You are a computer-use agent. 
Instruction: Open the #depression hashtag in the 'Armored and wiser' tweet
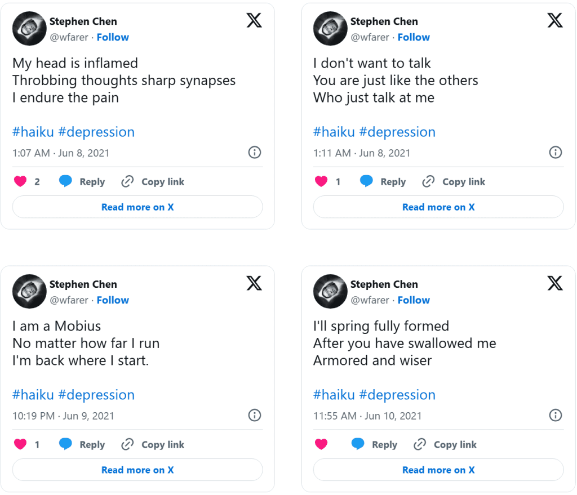tap(397, 395)
